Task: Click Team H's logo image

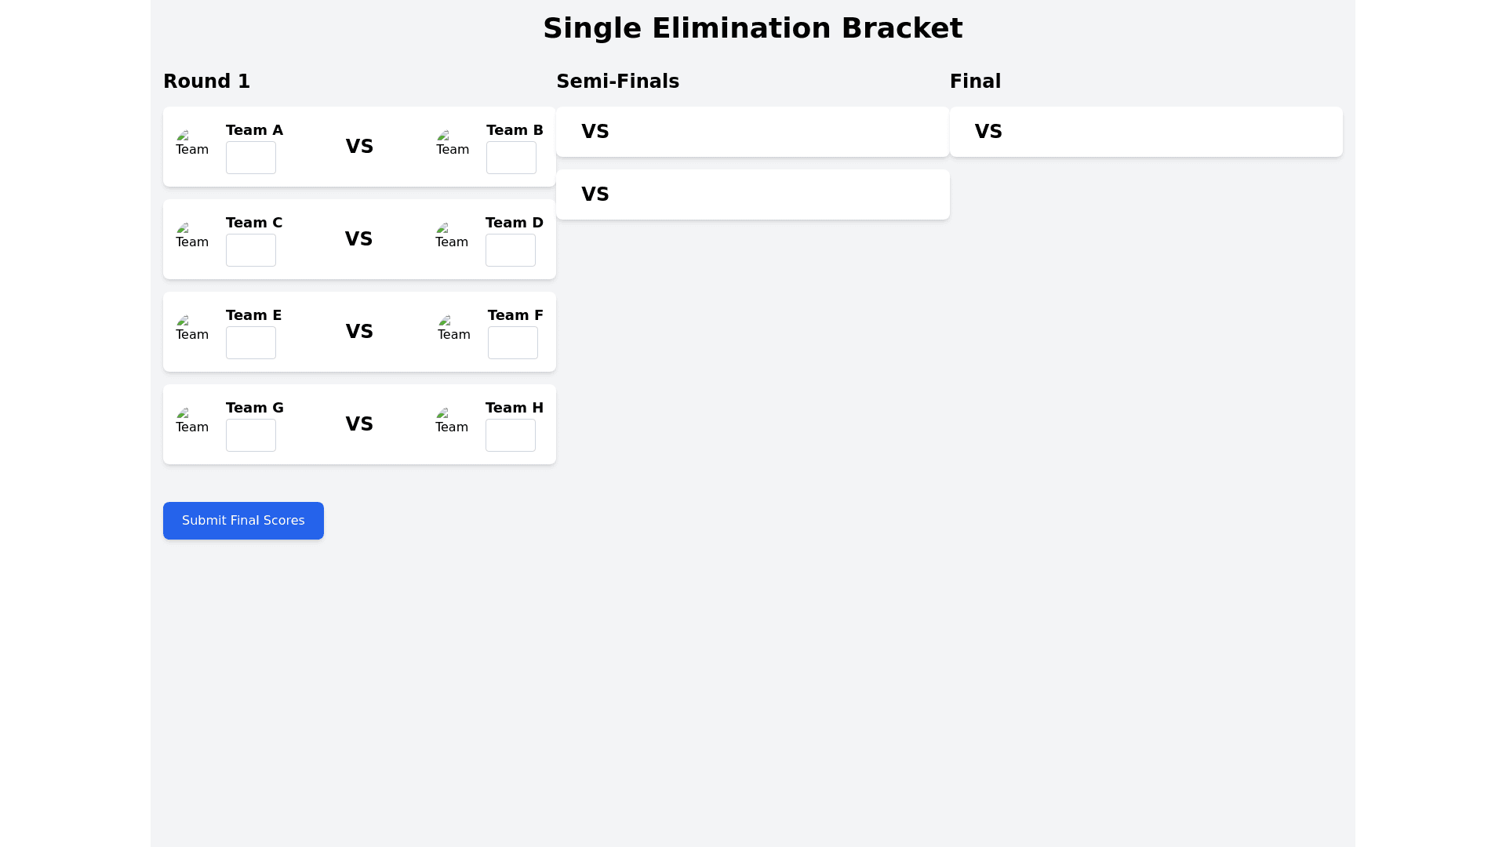Action: pos(452,423)
